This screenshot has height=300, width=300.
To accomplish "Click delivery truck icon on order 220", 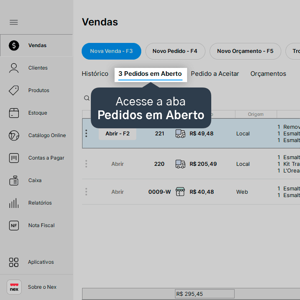I will click(180, 164).
